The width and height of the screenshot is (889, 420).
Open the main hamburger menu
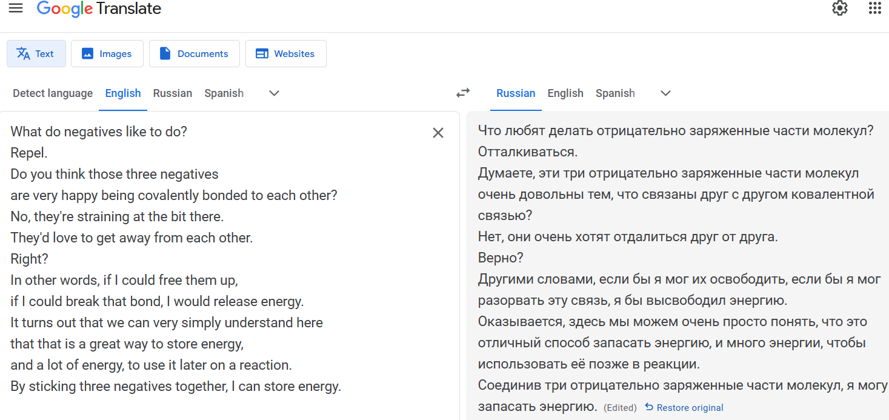coord(16,8)
